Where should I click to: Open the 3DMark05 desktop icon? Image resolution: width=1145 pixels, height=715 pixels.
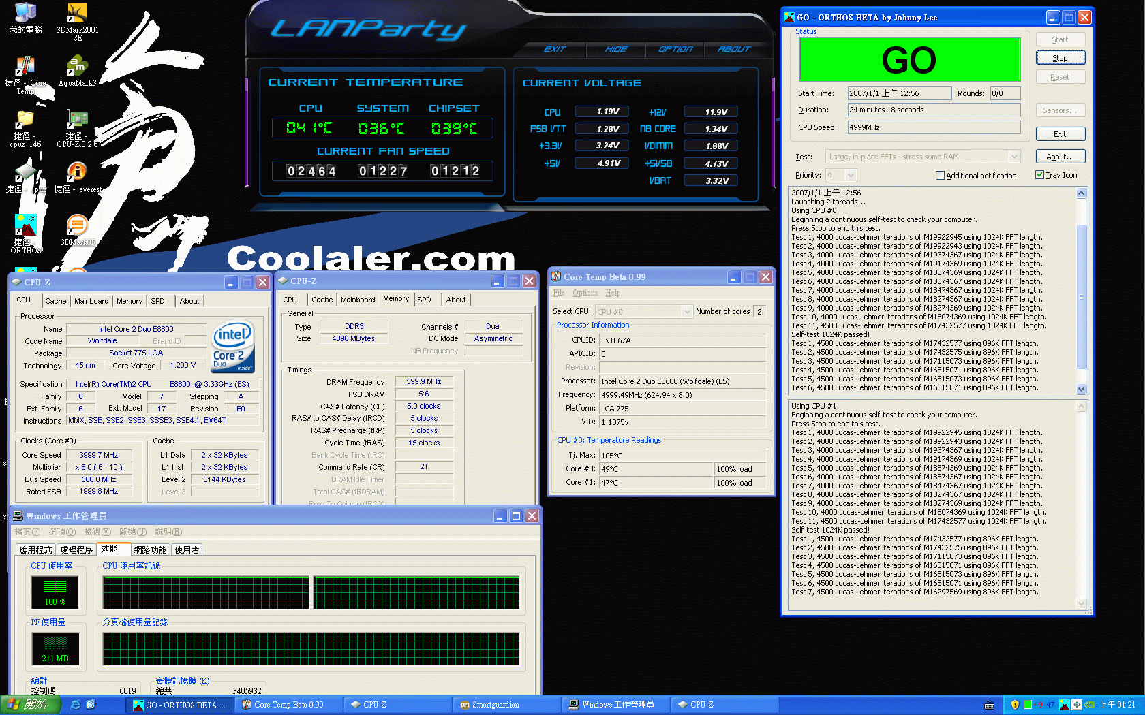click(77, 230)
